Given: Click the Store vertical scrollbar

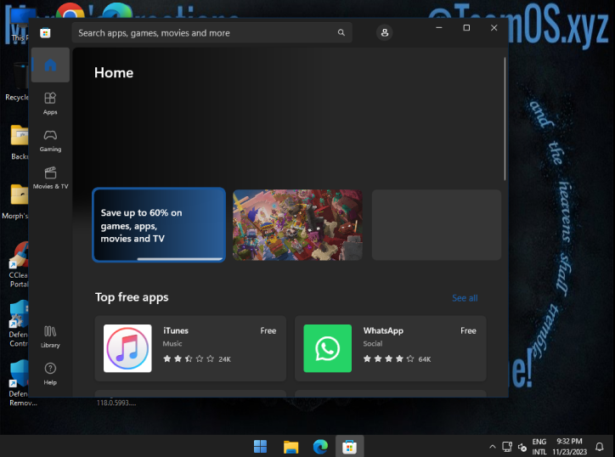Looking at the screenshot, I should coord(505,119).
